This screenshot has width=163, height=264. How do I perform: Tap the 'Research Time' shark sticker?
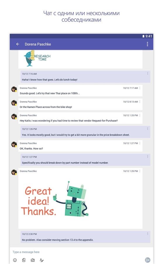tap(37, 58)
